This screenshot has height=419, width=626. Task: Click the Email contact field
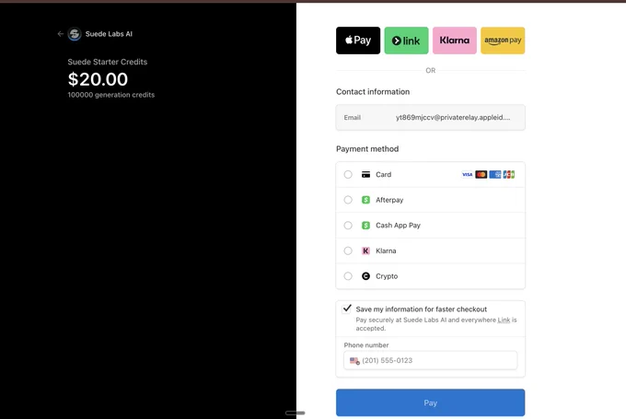tap(431, 118)
